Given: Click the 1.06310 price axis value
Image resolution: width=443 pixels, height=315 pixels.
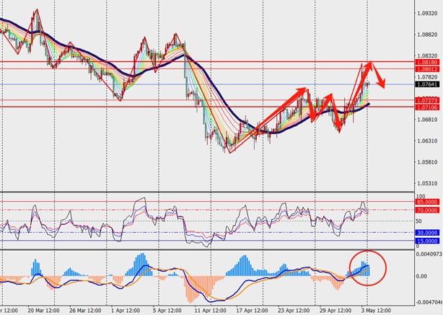Looking at the screenshot, I should tap(427, 141).
